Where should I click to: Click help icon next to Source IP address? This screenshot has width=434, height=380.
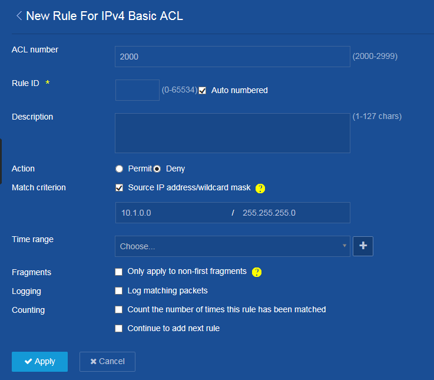coord(260,189)
